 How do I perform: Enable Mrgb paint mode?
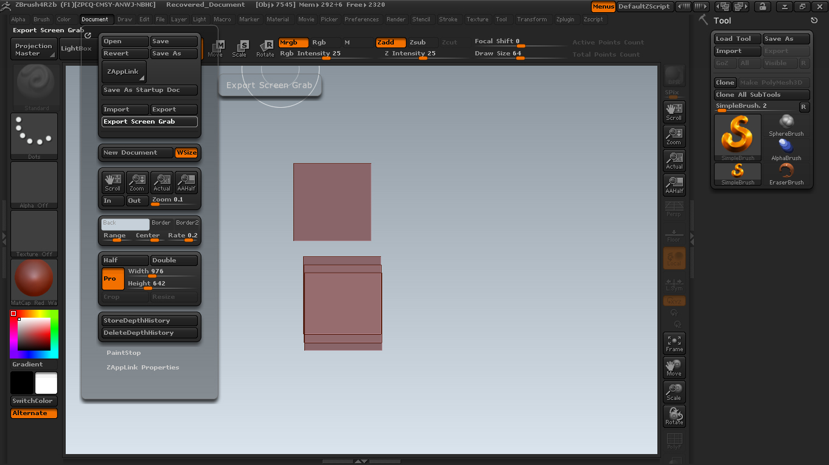293,42
